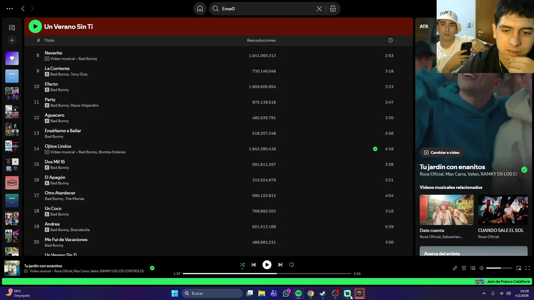
Task: Open the play queue icon
Action: pyautogui.click(x=464, y=268)
